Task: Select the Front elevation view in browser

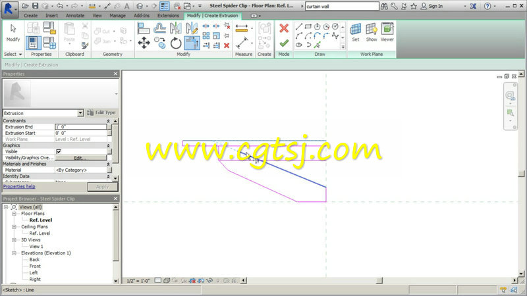Action: pos(35,266)
